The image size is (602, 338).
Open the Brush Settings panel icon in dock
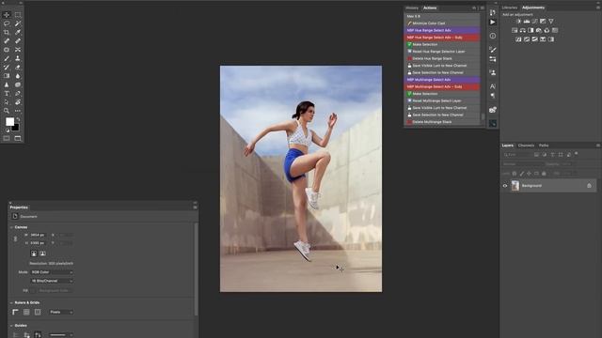493,50
